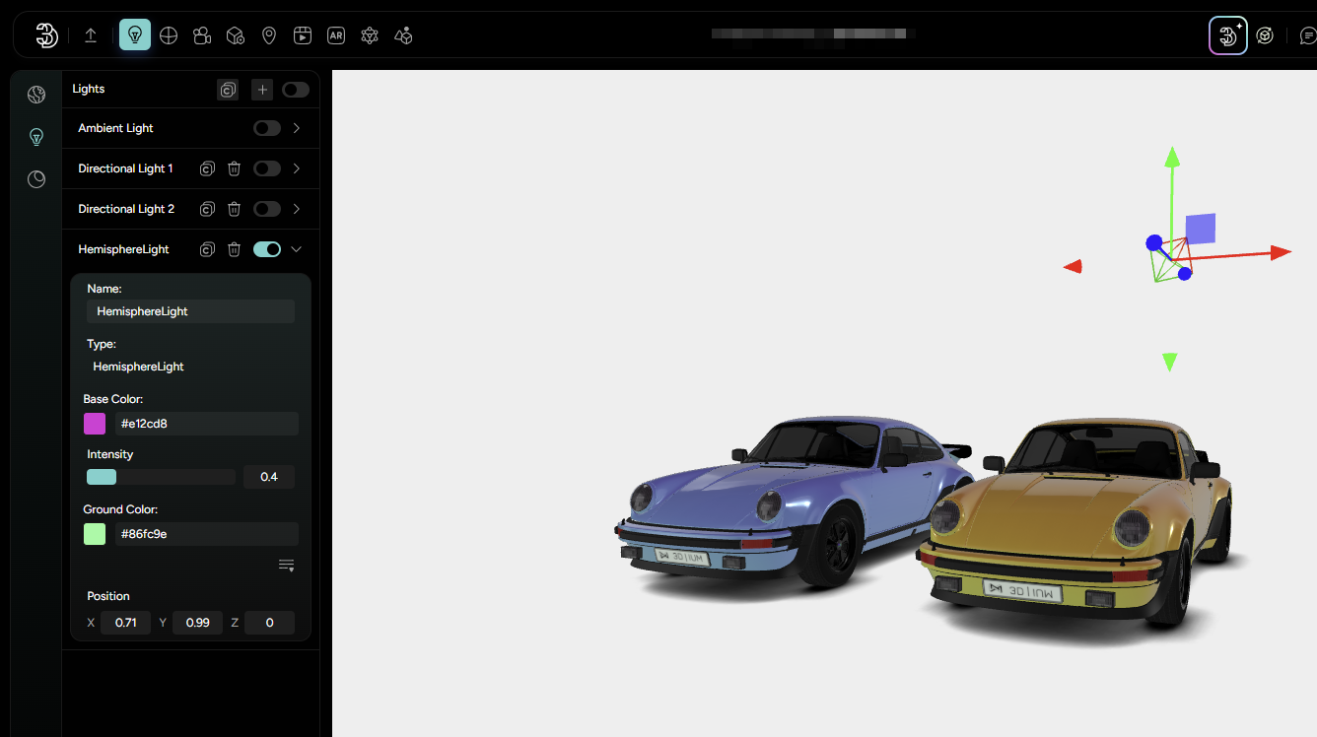
Task: Turn on the Ambient Light toggle
Action: [266, 128]
